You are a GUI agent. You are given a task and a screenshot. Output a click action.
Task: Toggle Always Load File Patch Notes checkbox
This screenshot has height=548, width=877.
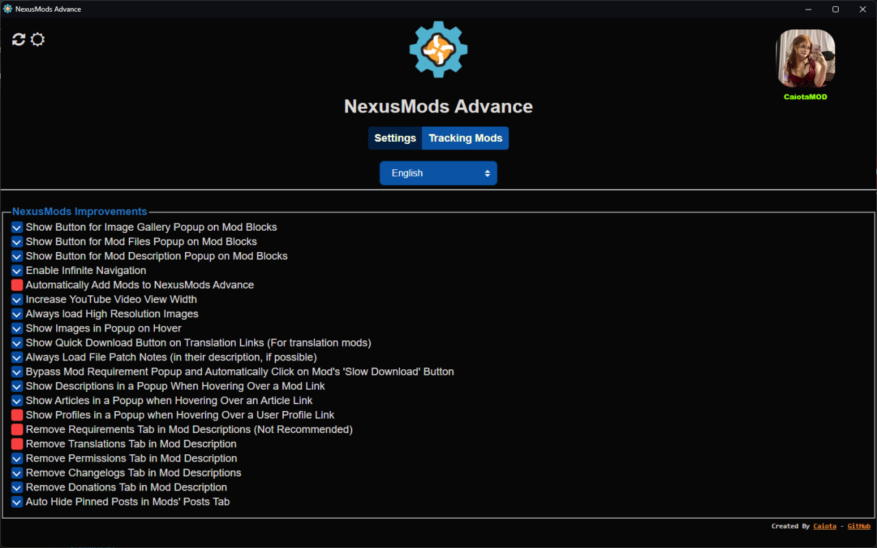pos(17,358)
